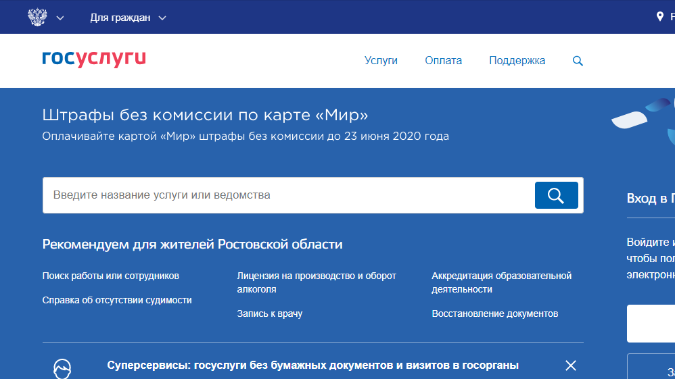Open the 'Для граждан' dropdown
Image resolution: width=675 pixels, height=379 pixels.
click(128, 18)
